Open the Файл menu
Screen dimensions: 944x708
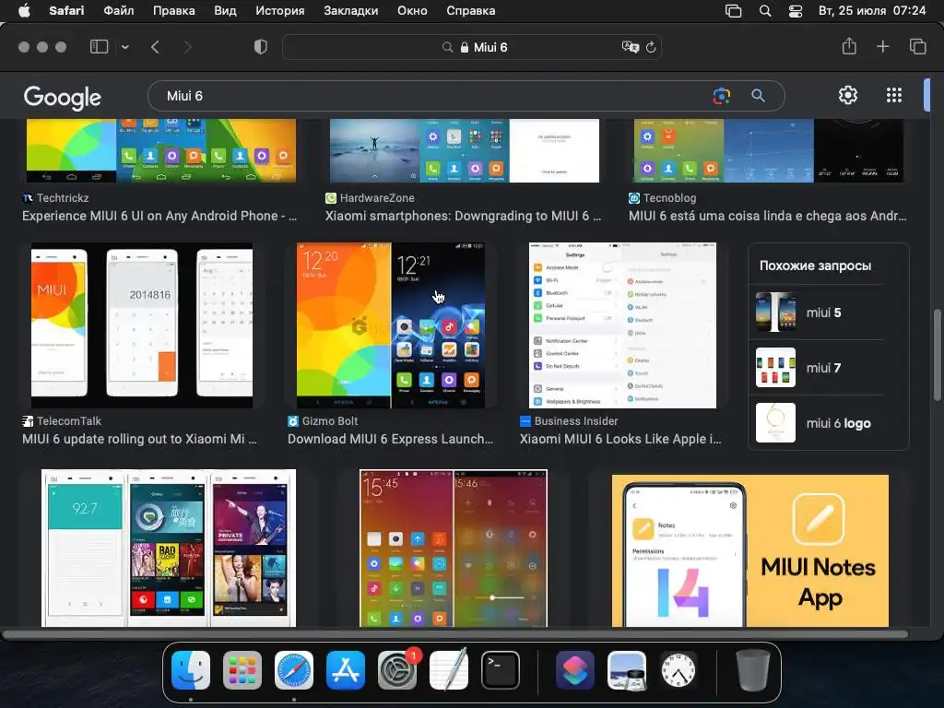point(119,11)
